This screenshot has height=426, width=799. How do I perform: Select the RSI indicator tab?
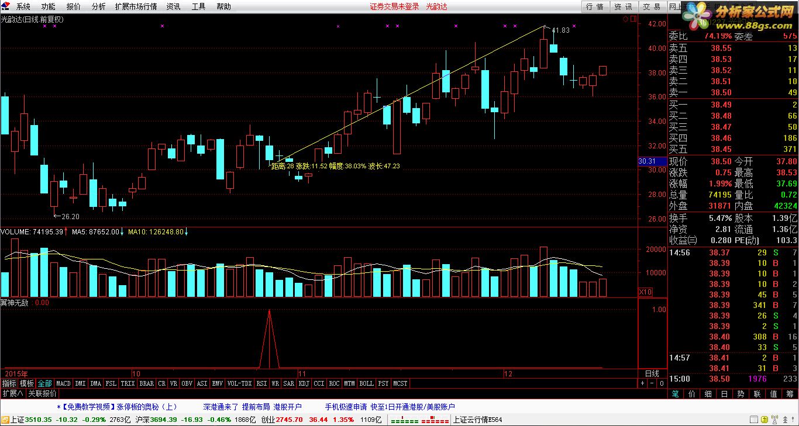click(x=261, y=383)
